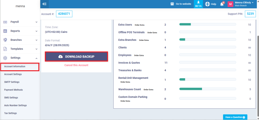Click the Extra Users usage progress bar
259x120 pixels.
(208, 24)
